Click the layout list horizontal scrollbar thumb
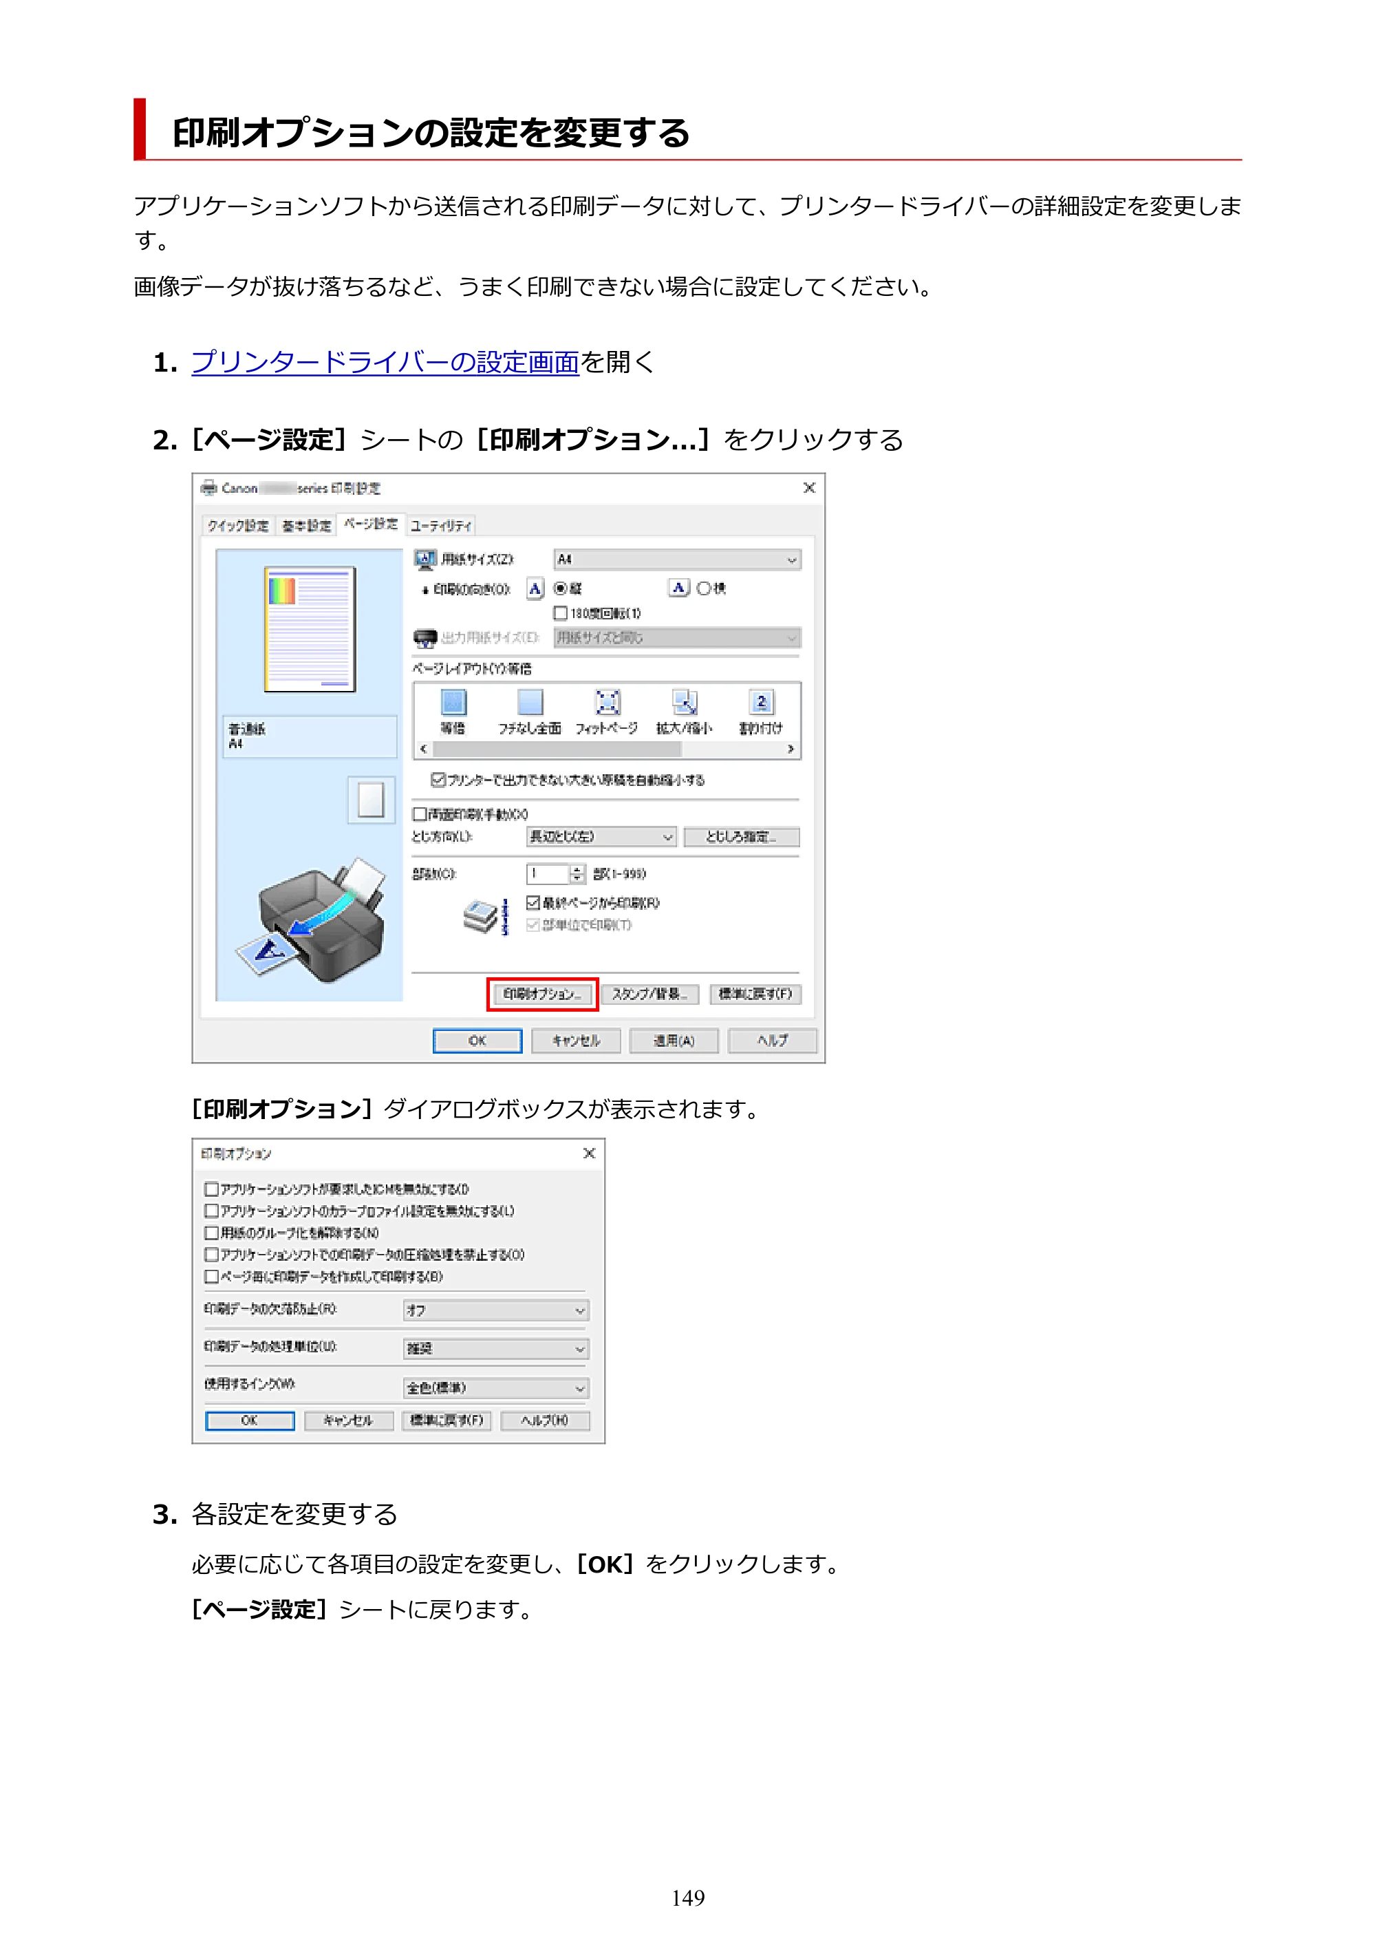Image resolution: width=1376 pixels, height=1947 pixels. coord(556,749)
